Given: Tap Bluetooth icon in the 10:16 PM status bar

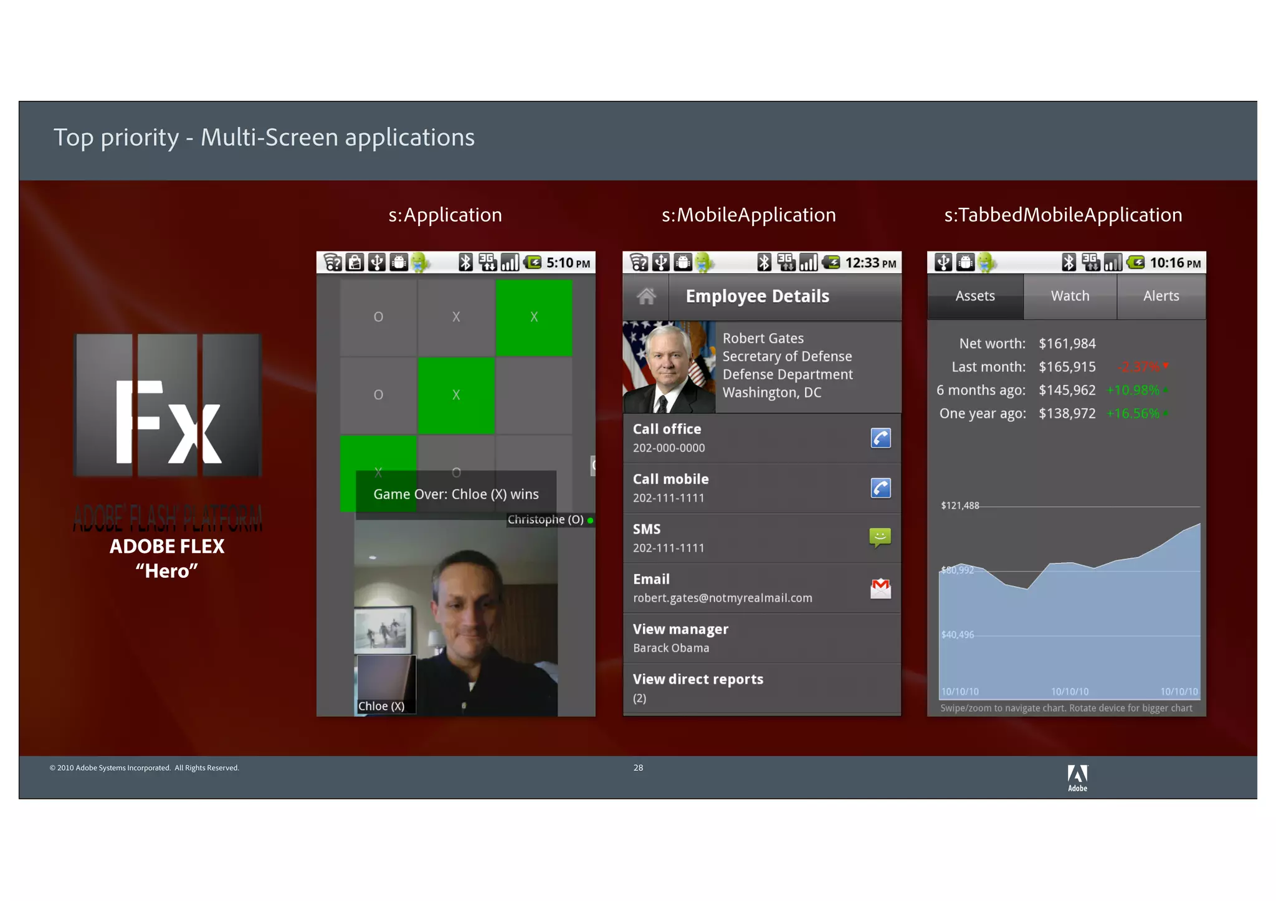Looking at the screenshot, I should [x=1069, y=262].
